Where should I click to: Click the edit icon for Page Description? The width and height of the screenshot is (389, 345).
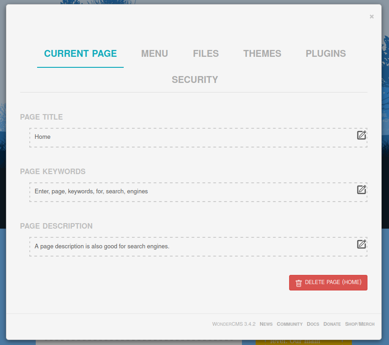point(362,244)
